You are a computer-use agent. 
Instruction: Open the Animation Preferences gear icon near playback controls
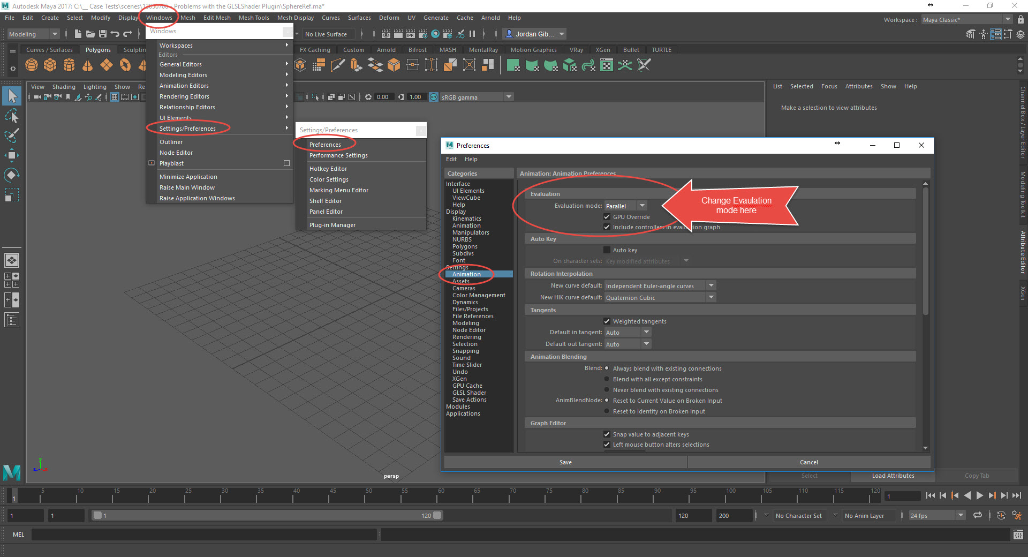[1016, 515]
